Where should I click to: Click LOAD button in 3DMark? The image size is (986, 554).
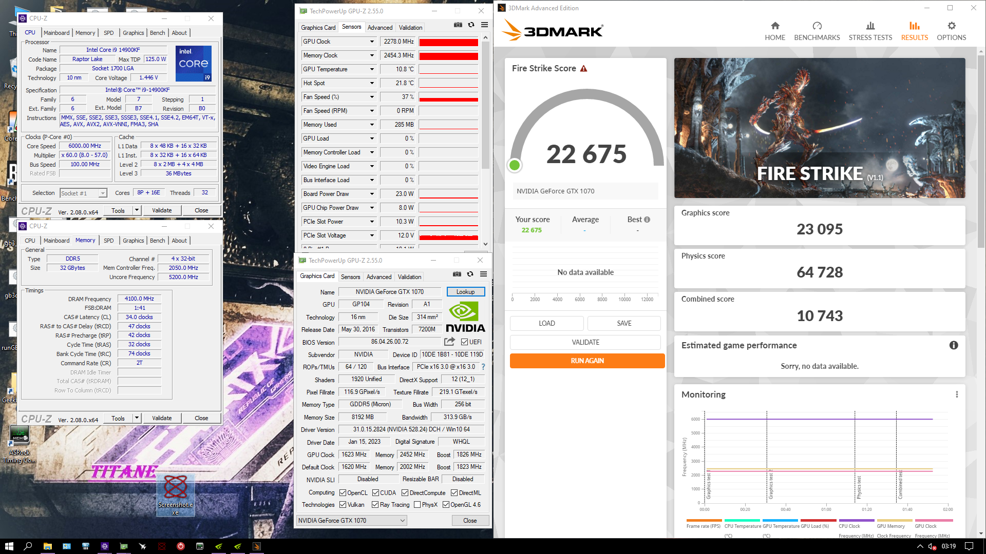pos(546,323)
